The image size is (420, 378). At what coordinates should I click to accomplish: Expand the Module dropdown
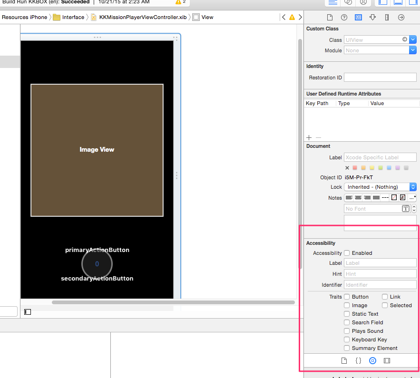(412, 50)
